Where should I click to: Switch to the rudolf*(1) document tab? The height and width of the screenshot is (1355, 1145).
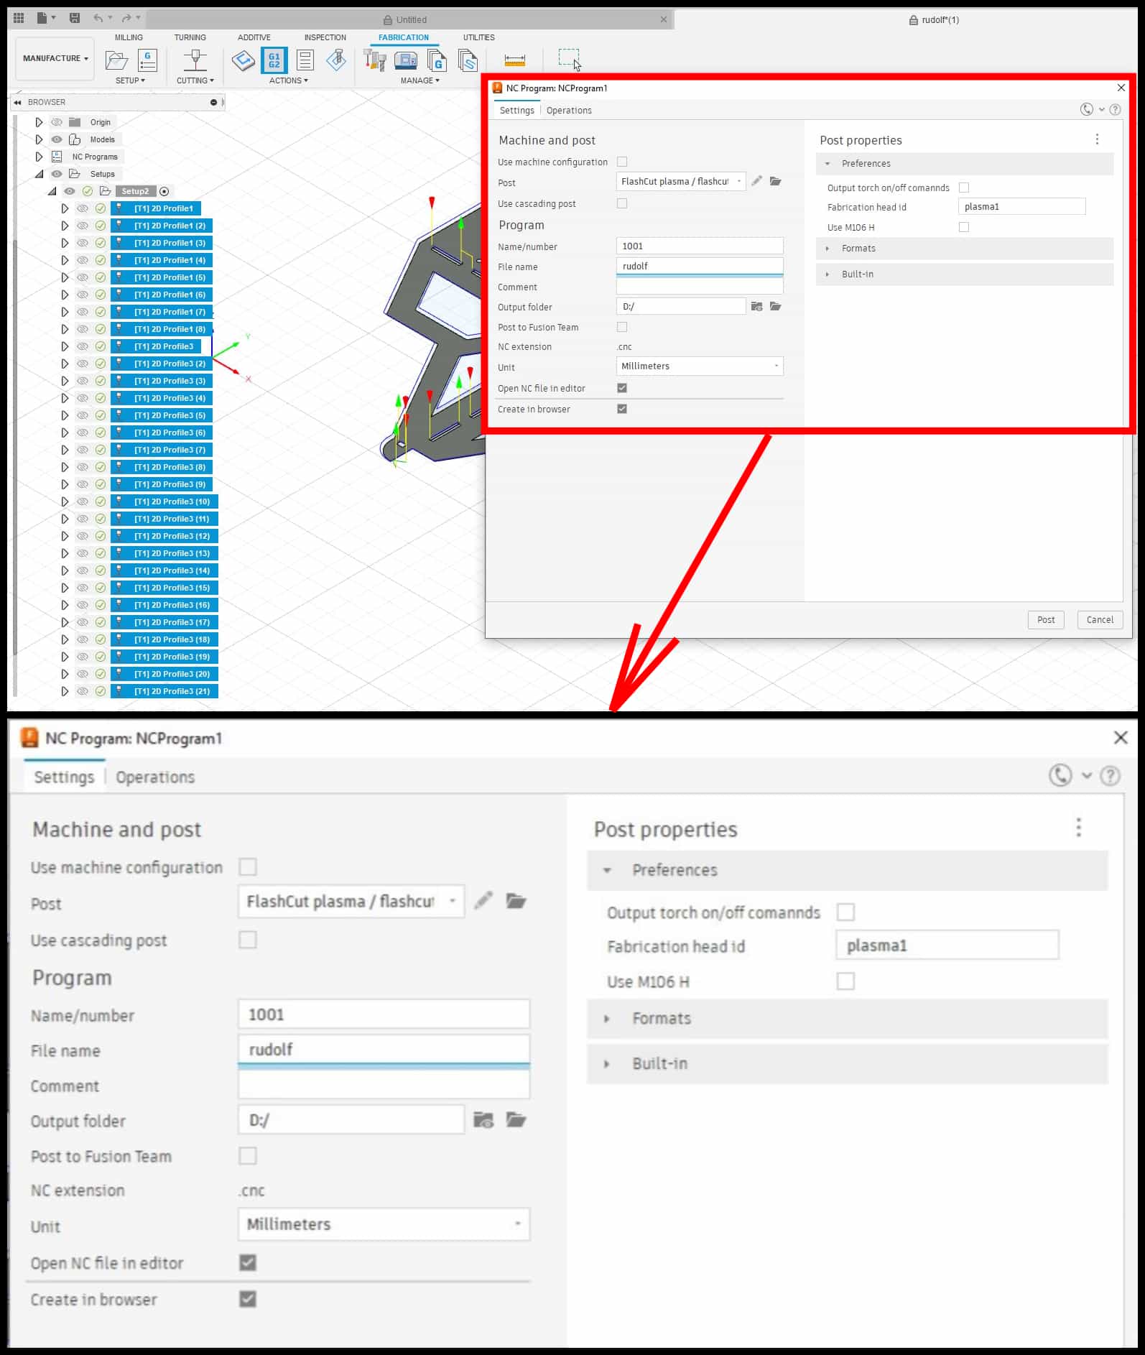pos(934,19)
